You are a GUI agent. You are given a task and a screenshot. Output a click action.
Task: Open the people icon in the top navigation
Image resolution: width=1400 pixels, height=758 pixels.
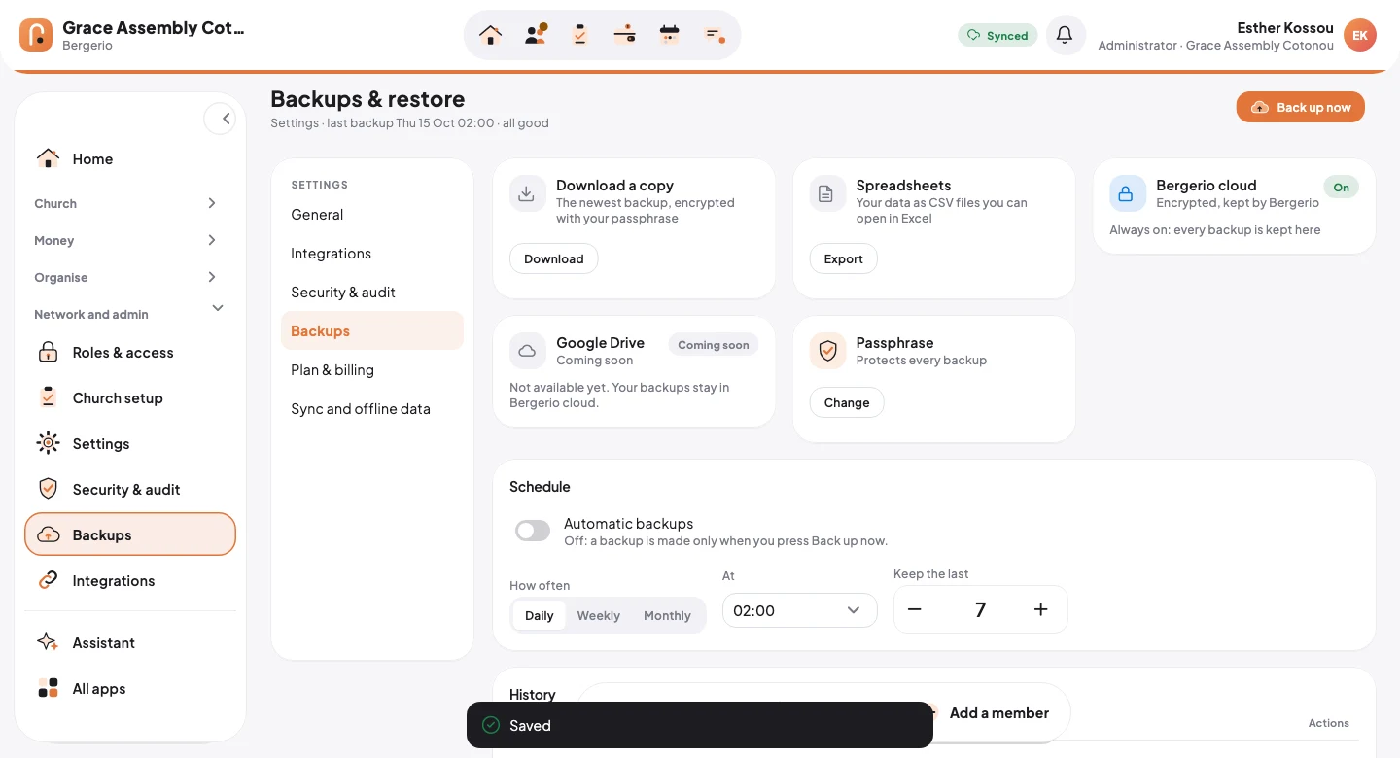(536, 35)
